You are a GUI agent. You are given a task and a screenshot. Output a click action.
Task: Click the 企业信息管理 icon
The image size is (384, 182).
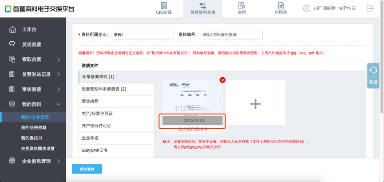[x=12, y=161]
